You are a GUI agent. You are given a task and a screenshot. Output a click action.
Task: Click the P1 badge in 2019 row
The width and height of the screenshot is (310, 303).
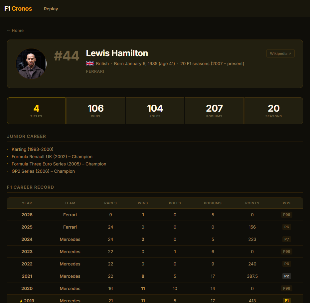click(x=286, y=300)
